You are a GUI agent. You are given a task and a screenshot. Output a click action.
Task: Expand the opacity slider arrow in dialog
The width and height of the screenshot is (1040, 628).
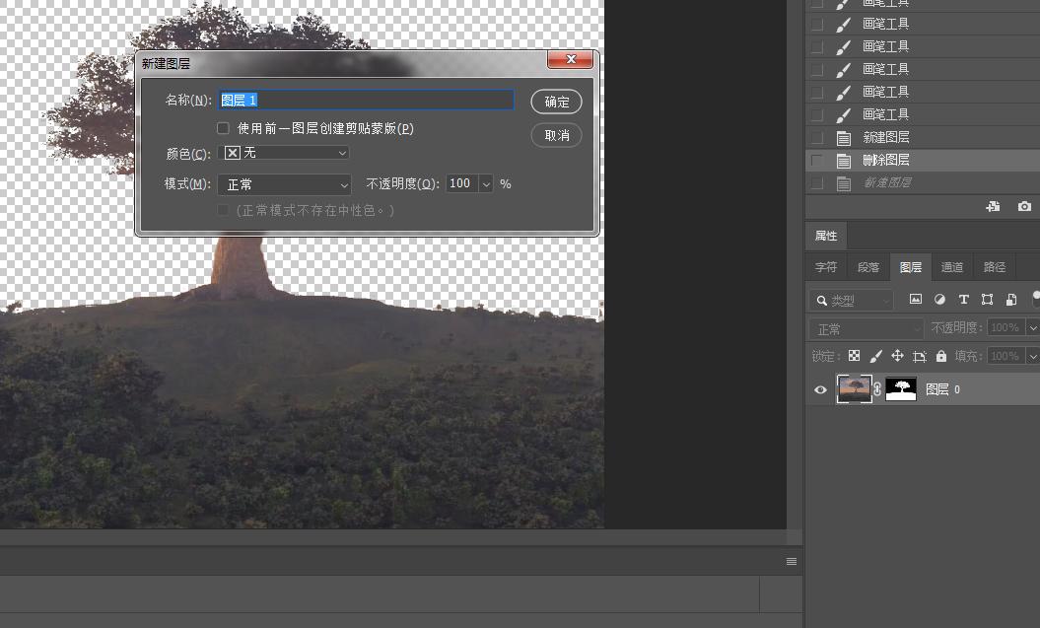click(x=486, y=183)
